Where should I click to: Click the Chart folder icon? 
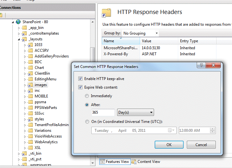[31, 68]
